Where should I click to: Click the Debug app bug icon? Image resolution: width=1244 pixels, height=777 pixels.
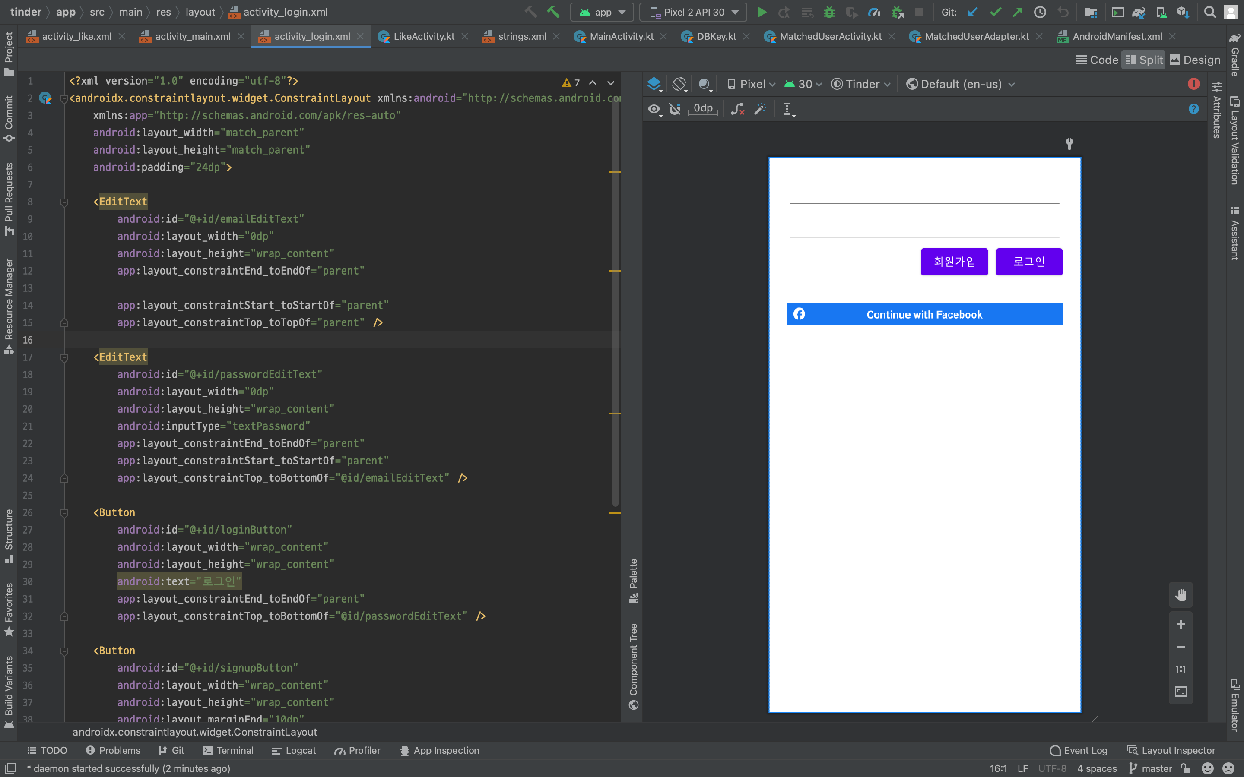(x=828, y=13)
